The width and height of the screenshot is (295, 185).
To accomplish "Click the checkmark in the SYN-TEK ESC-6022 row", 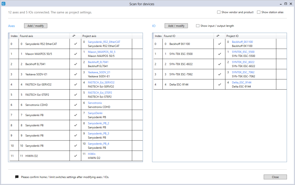I will (219, 64).
